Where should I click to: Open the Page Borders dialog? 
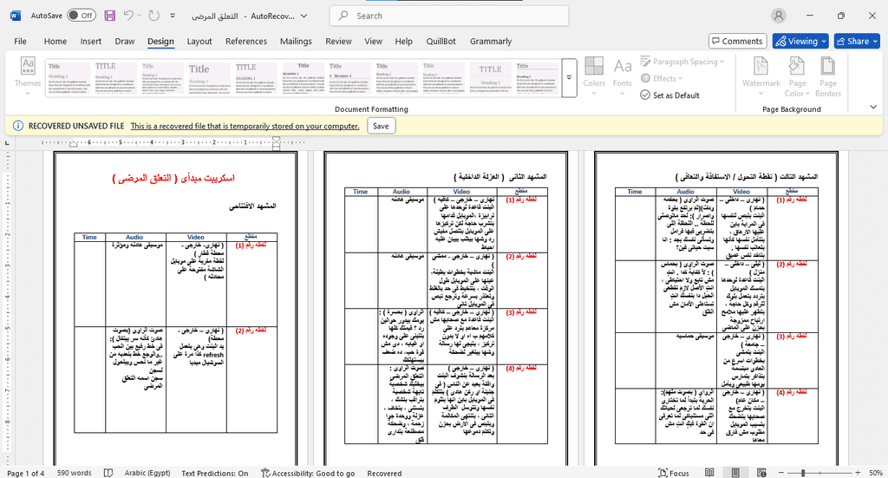(x=828, y=78)
